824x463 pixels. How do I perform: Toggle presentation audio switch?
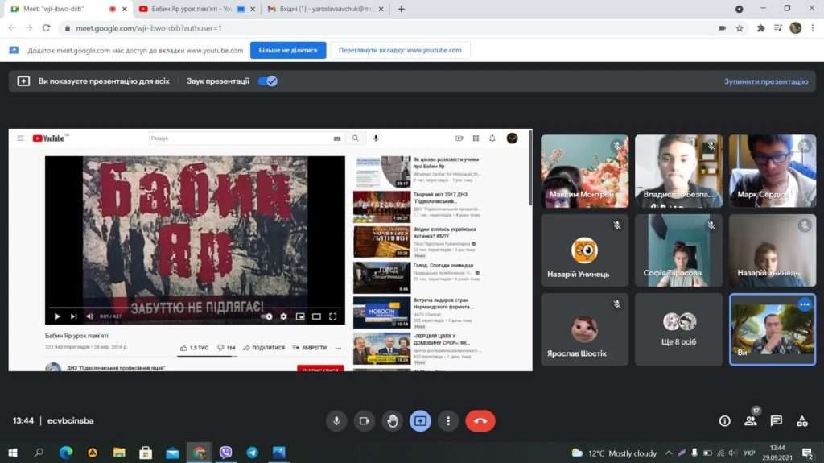pos(268,81)
